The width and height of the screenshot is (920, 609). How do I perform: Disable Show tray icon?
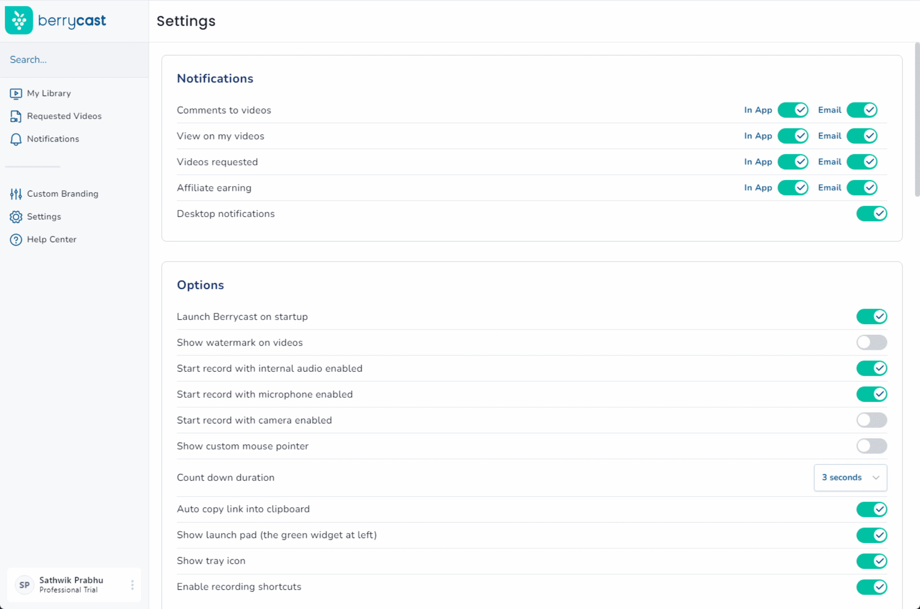coord(871,561)
